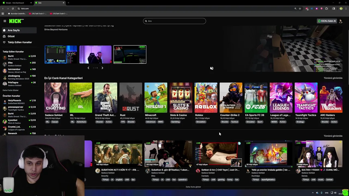Click speedrun tag on Efes stream
349x196 pixels.
coord(183,180)
